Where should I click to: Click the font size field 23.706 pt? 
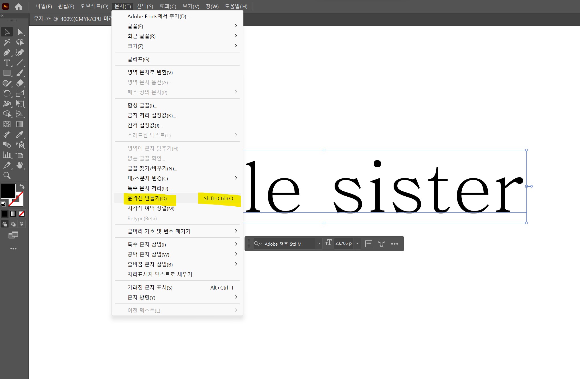343,244
